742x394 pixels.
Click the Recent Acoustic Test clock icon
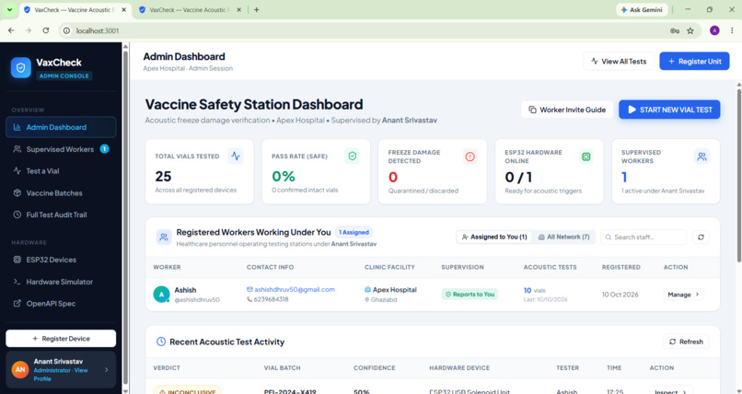[x=161, y=342]
